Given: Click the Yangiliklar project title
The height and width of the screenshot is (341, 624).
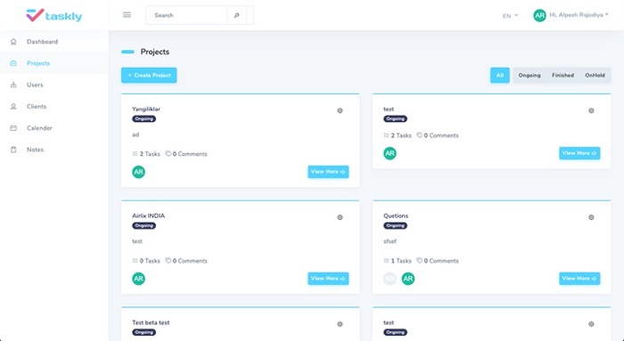Looking at the screenshot, I should pos(146,109).
